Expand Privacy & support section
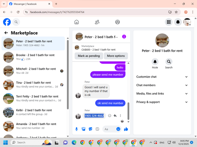Image resolution: width=197 pixels, height=147 pixels. click(162, 102)
